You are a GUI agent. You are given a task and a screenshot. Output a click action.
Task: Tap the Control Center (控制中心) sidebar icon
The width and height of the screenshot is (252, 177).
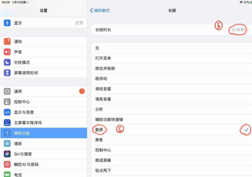7,102
